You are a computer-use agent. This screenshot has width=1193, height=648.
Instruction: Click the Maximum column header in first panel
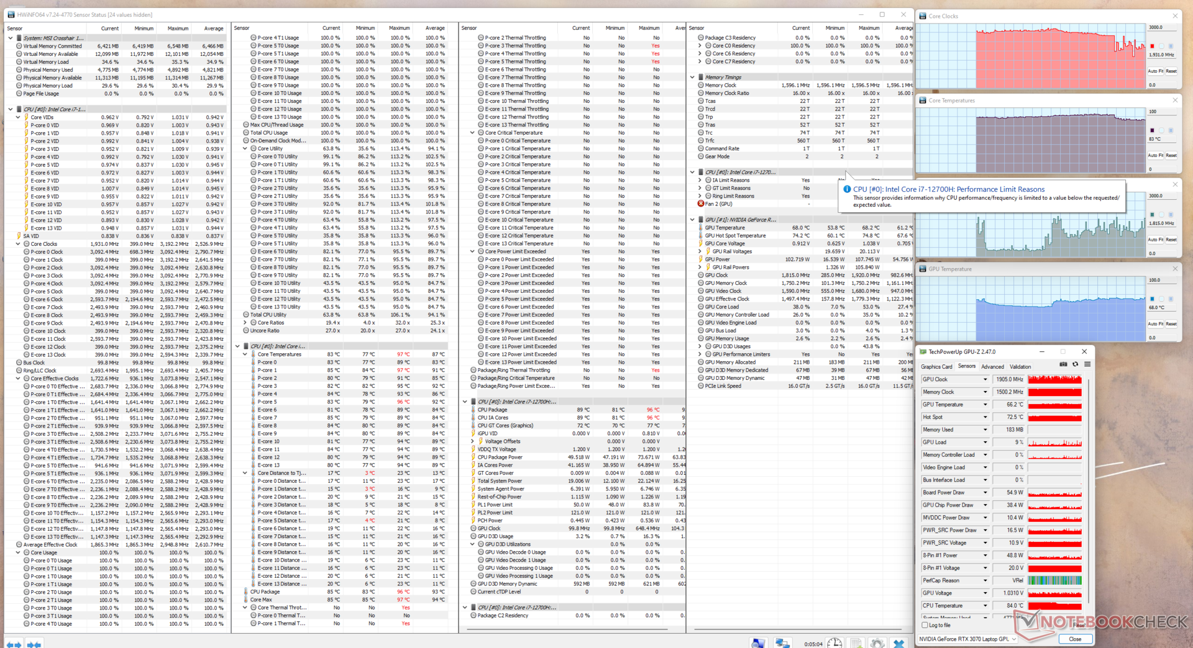coord(178,28)
